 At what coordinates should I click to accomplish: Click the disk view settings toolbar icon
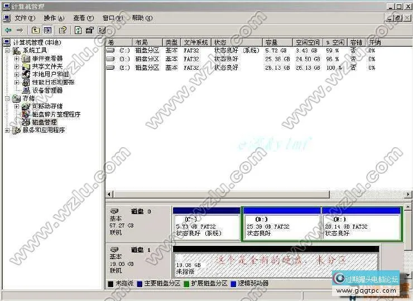[x=102, y=30]
